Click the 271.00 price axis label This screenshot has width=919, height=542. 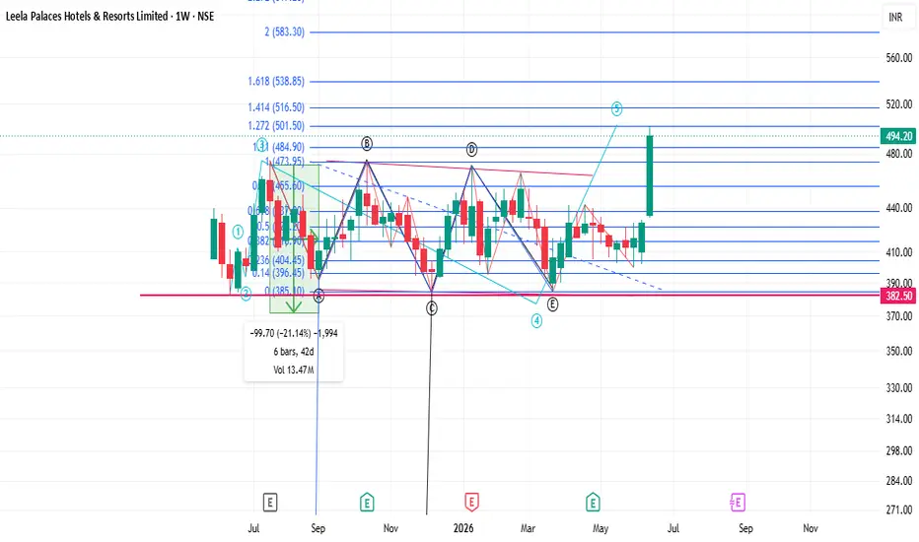[898, 510]
